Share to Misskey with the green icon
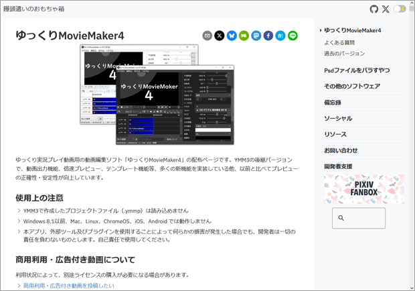This screenshot has width=415, height=291. (x=244, y=36)
